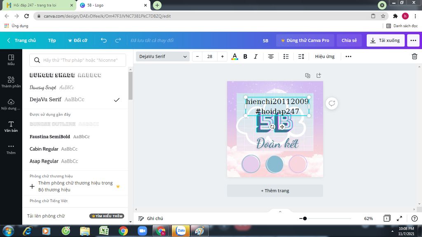The image size is (422, 237).
Task: Open Zalo from the taskbar
Action: point(181,231)
